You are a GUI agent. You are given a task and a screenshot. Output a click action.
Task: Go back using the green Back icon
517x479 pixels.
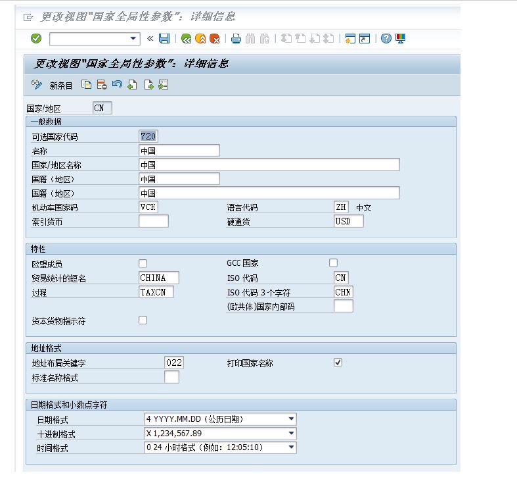click(187, 39)
